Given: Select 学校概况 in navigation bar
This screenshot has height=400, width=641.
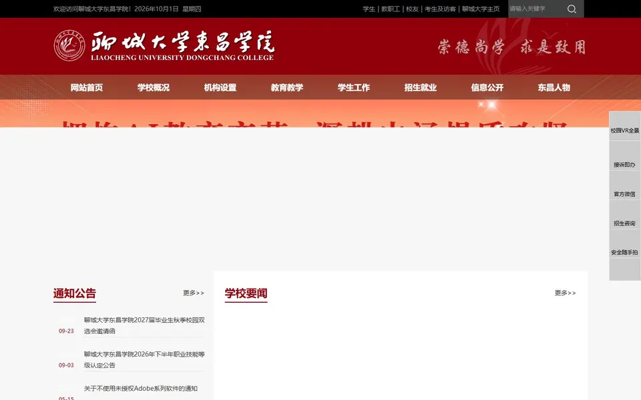Looking at the screenshot, I should tap(154, 87).
